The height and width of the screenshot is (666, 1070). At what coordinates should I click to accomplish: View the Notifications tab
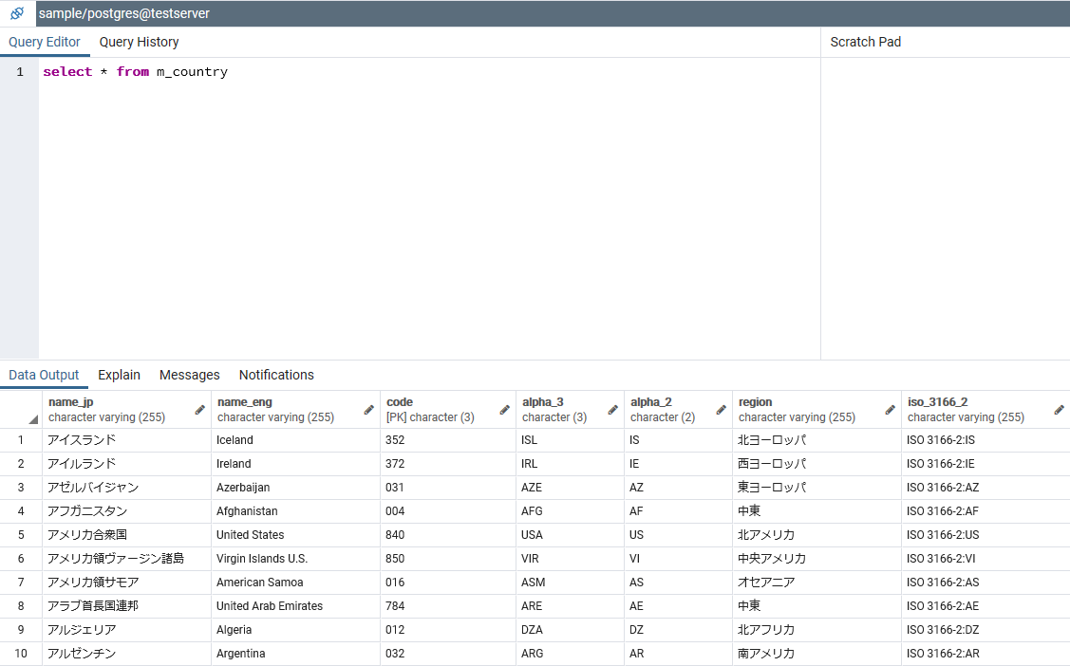tap(276, 375)
